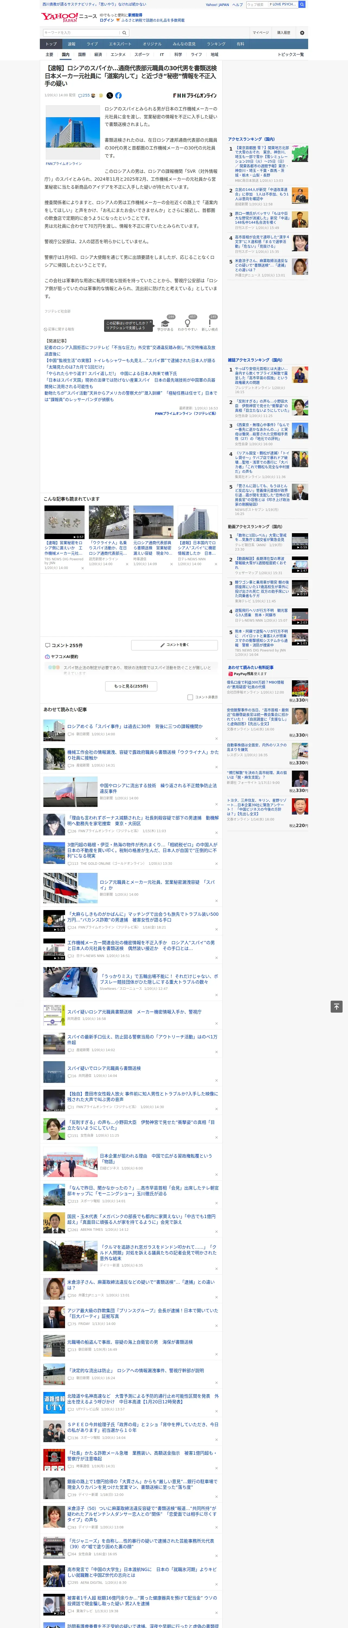Click the 新規取得 ID link
This screenshot has height=1628, width=348.
(135, 15)
